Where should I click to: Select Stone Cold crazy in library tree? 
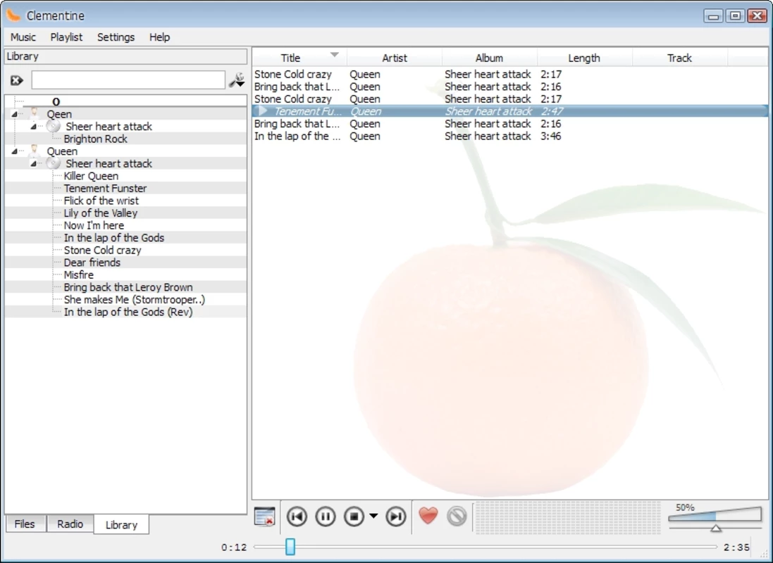[x=103, y=250]
